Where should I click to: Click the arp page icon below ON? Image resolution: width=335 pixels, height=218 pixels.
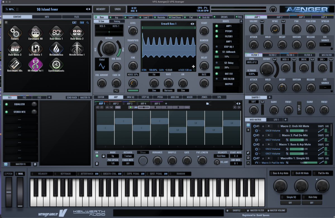click(x=97, y=164)
